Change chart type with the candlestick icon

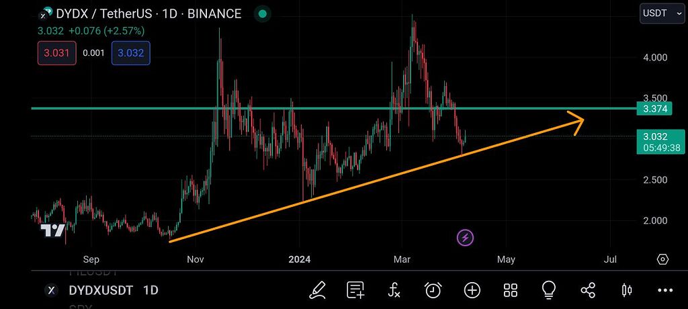pos(627,290)
